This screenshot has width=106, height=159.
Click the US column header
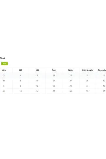[21, 70]
